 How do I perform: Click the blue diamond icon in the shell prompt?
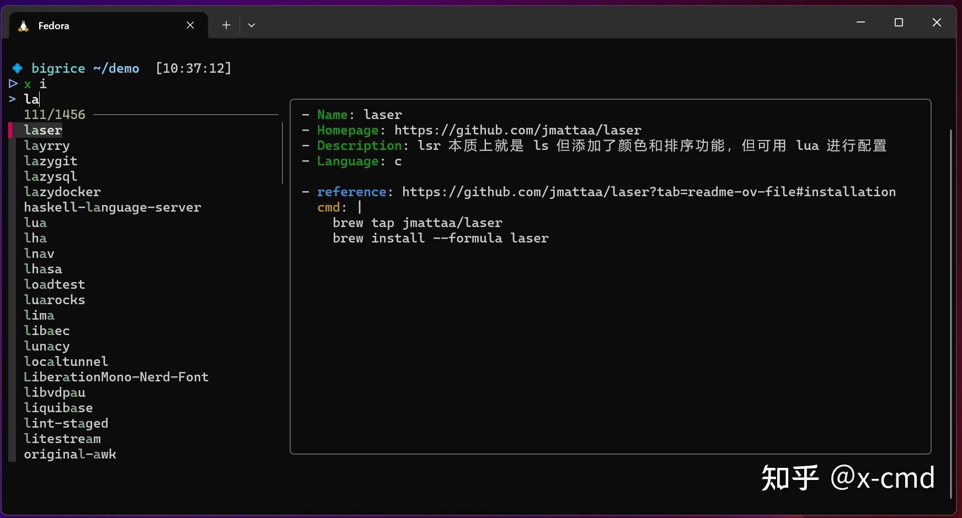17,68
